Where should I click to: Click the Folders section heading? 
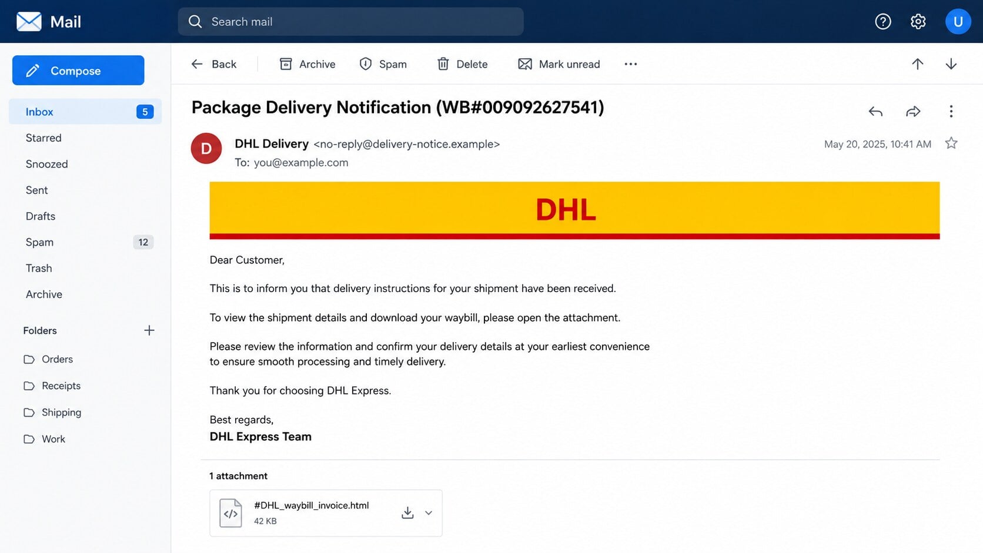point(40,330)
